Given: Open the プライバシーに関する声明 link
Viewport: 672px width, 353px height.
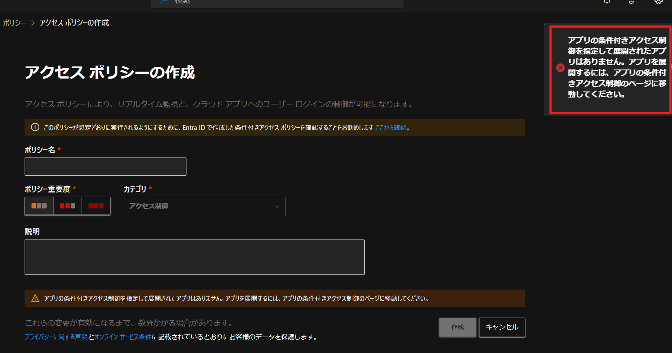Looking at the screenshot, I should pyautogui.click(x=54, y=336).
